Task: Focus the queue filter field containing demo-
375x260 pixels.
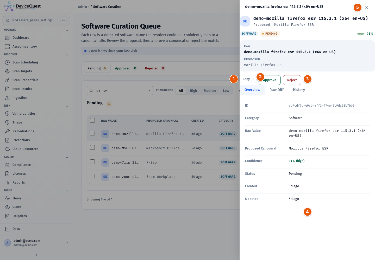Action: pos(120,90)
